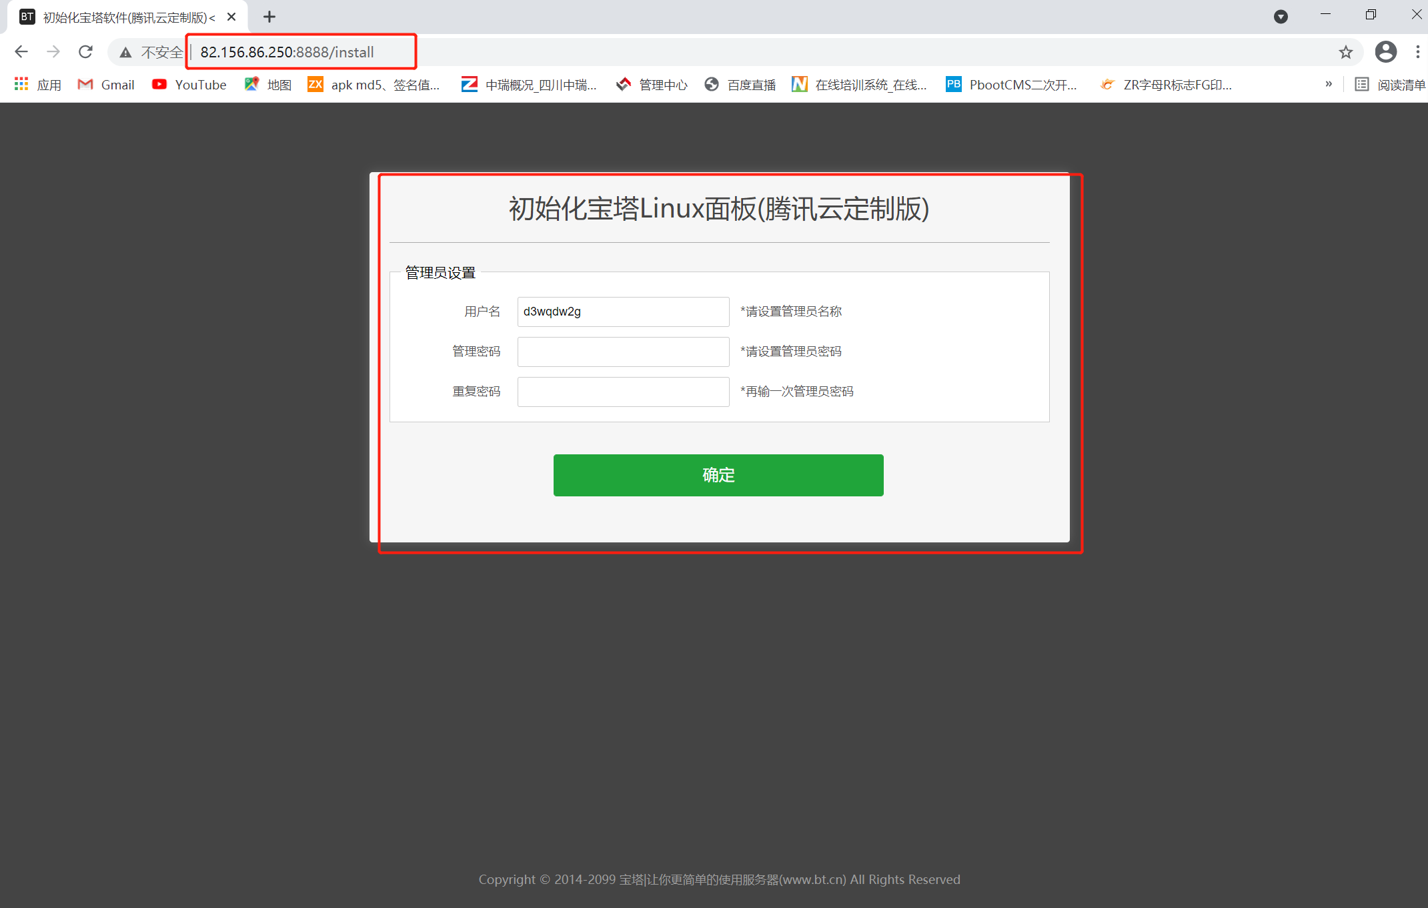Viewport: 1428px width, 908px height.
Task: Click the heading 初始化宝塔Linux面板(腾讯云定制版)
Action: (719, 209)
